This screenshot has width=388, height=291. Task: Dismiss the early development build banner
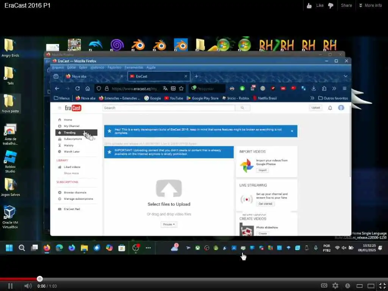coord(292,131)
